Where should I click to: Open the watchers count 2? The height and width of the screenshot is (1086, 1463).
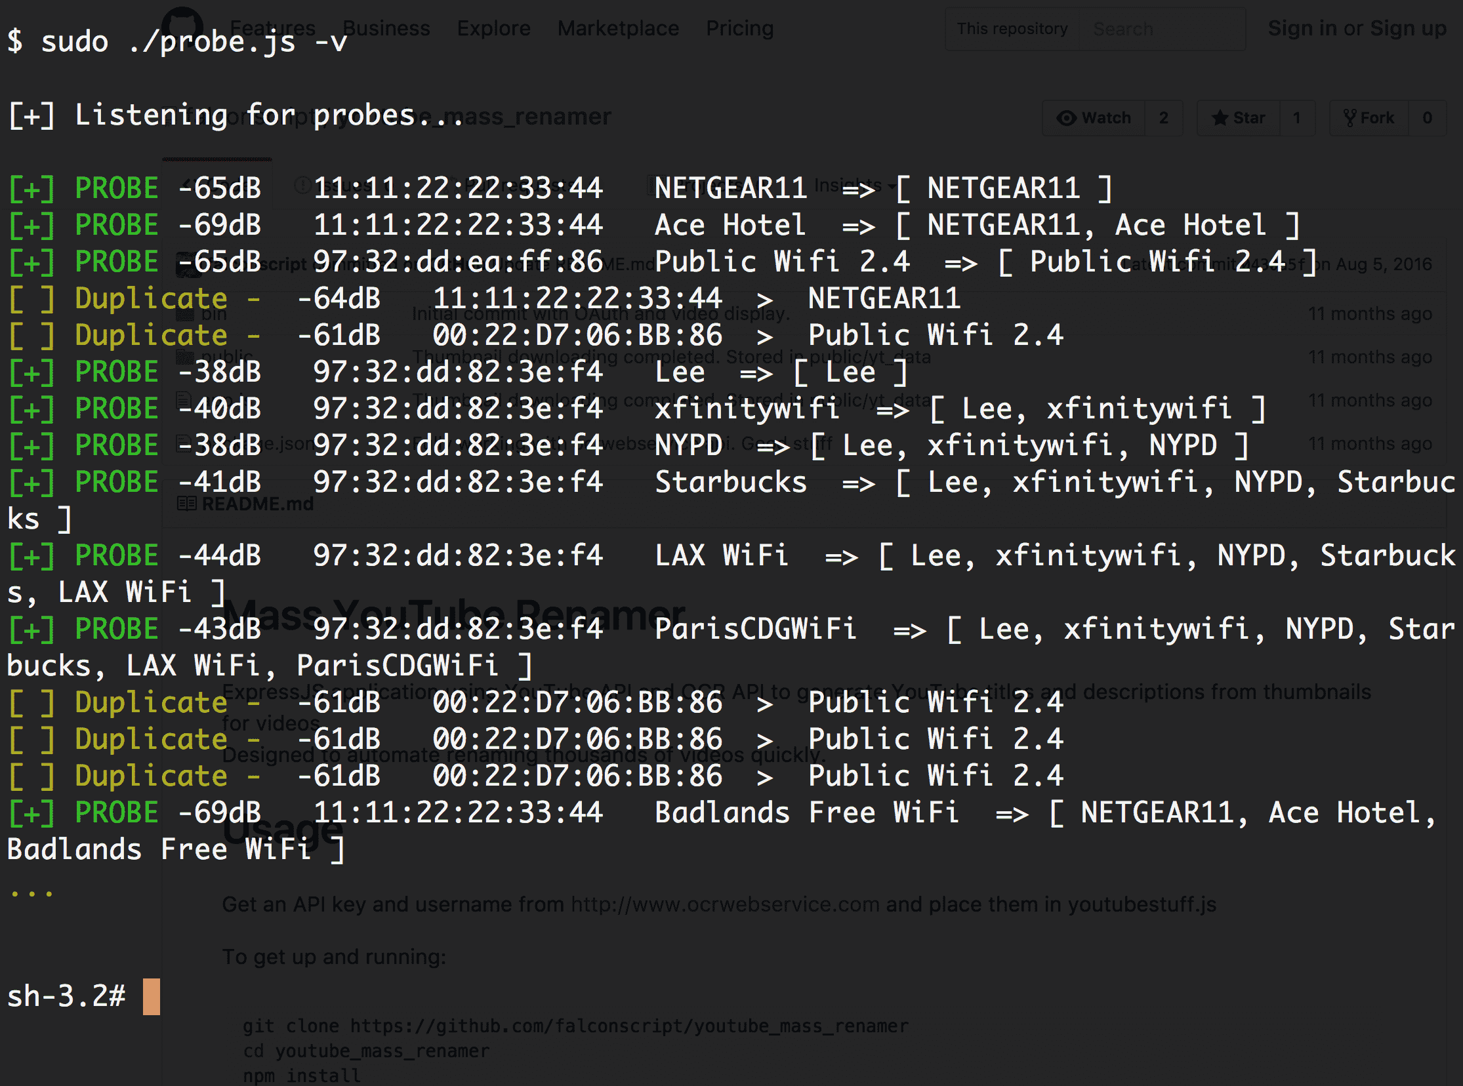[x=1163, y=118]
